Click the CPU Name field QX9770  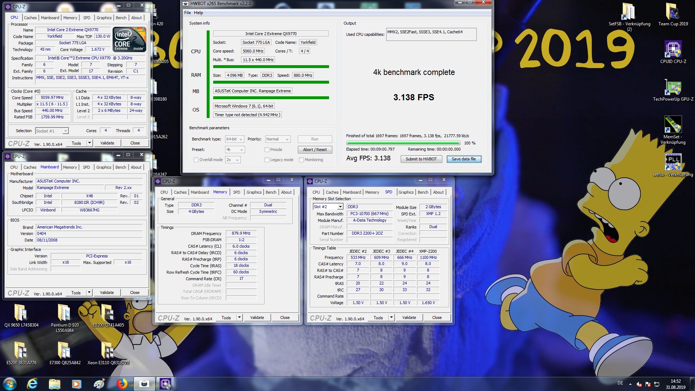pyautogui.click(x=72, y=30)
